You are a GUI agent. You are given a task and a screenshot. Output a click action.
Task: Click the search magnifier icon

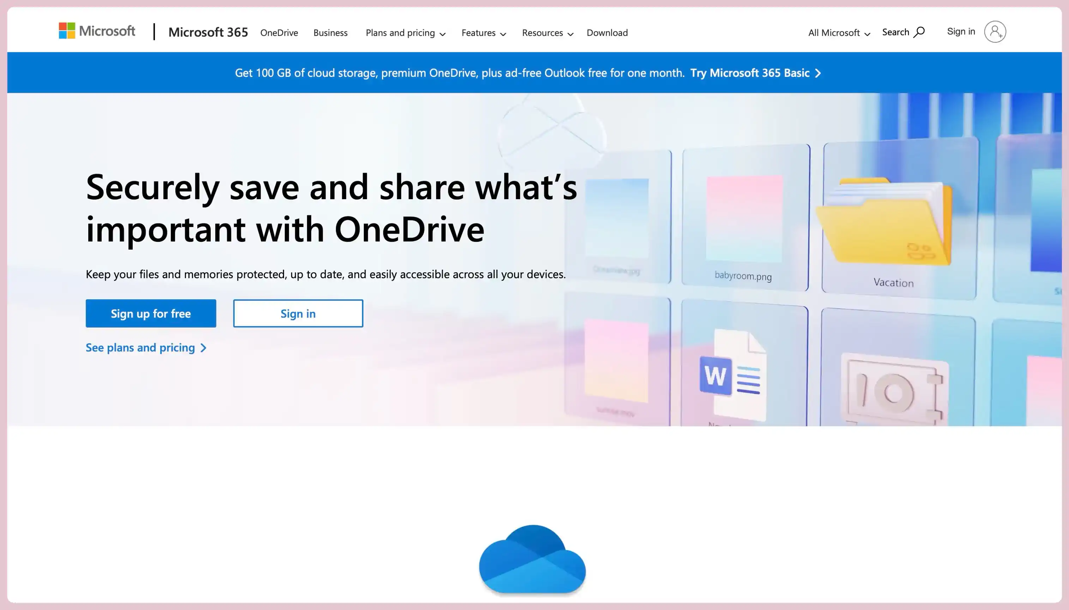point(918,32)
